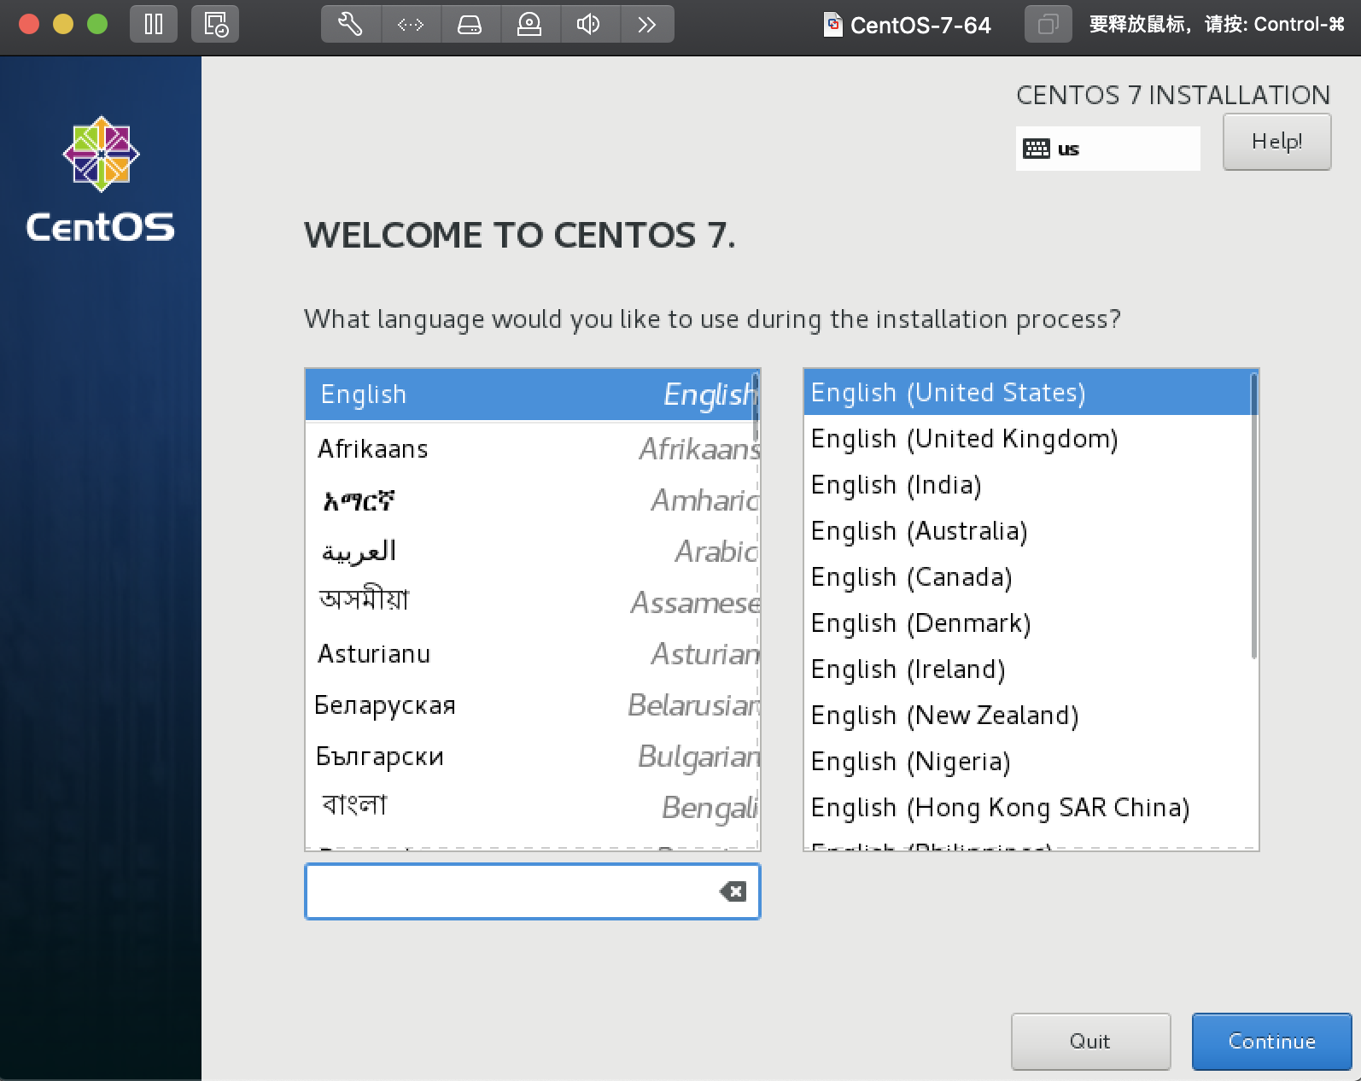Close the VM window red button
The image size is (1361, 1081).
tap(29, 24)
